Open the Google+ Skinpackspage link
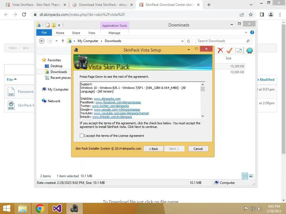Viewport: 286px width, 214px height. 117,110
